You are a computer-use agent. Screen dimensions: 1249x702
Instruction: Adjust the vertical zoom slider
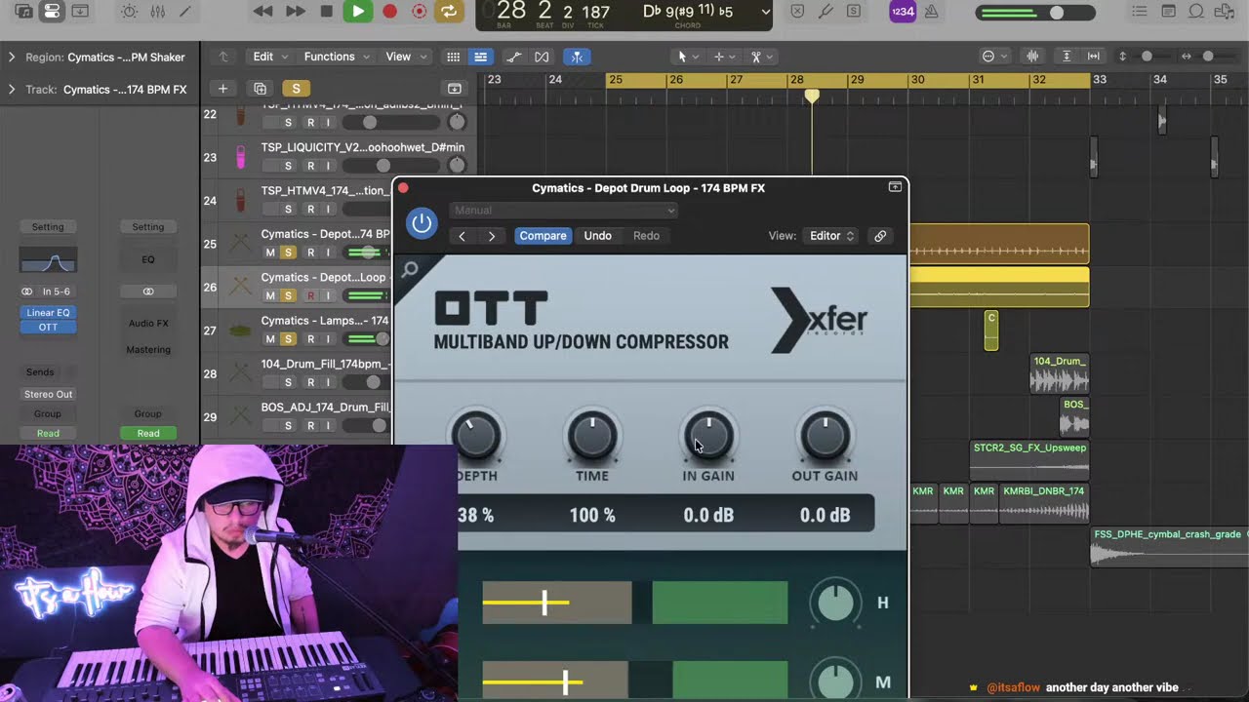click(x=1146, y=57)
